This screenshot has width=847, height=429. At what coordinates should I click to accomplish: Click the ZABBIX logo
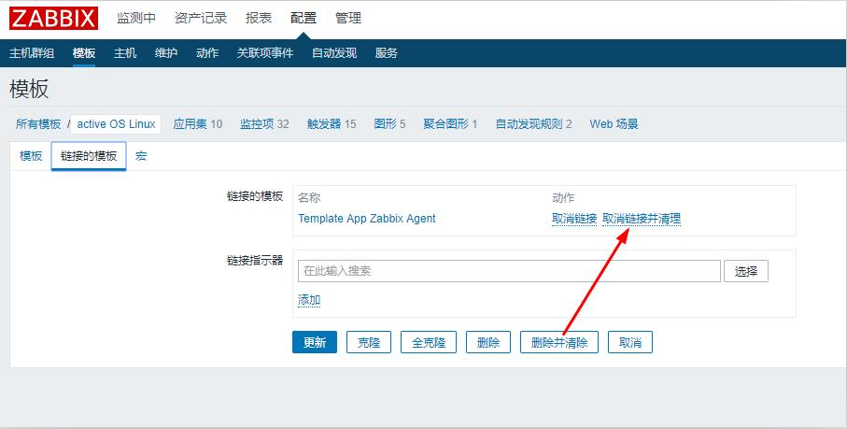pyautogui.click(x=53, y=18)
